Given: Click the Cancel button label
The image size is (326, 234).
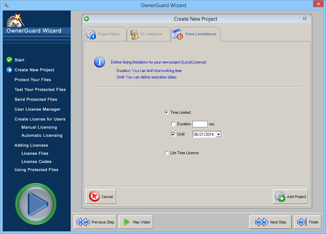Looking at the screenshot, I should point(107,197).
